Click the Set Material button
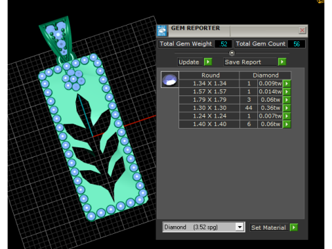This screenshot has height=249, width=332. pos(269,228)
